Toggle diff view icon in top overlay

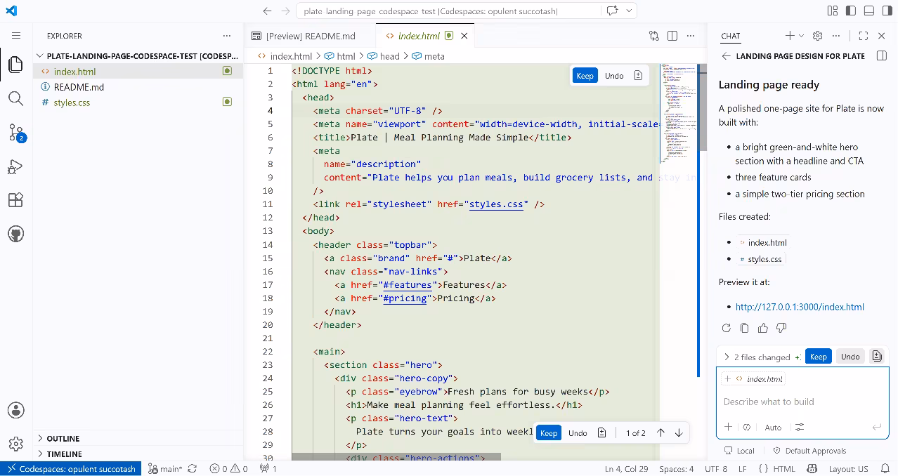[x=638, y=76]
